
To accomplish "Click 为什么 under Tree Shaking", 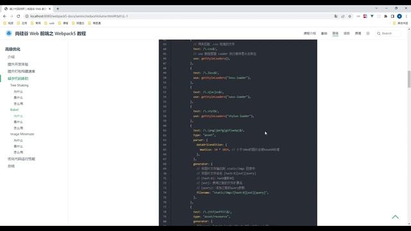I will [19, 91].
